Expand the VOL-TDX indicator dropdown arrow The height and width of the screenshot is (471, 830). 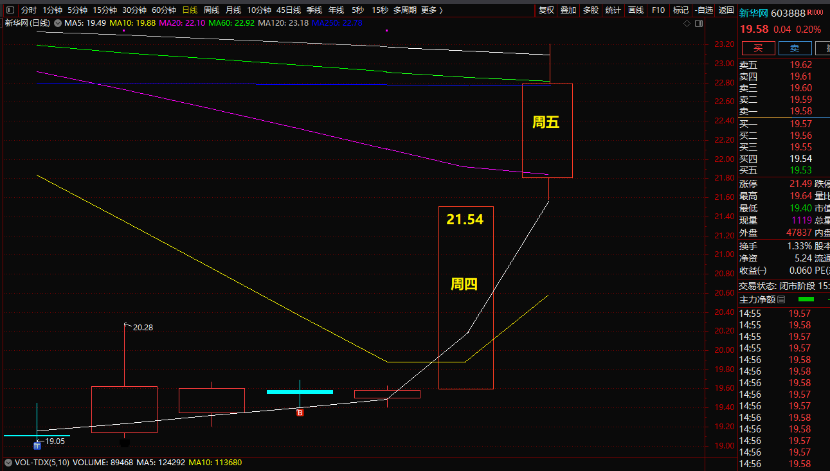(x=8, y=462)
